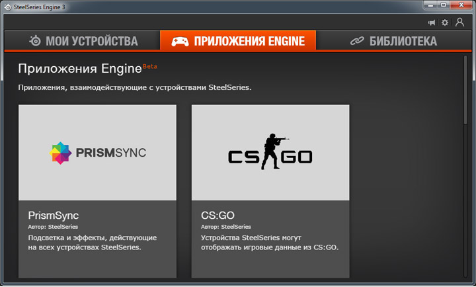Select the ПРИЛОЖЕНИЯ ENGINE tab
476x287 pixels.
(x=238, y=40)
